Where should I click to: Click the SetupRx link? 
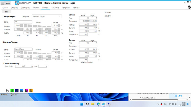tap(108, 16)
